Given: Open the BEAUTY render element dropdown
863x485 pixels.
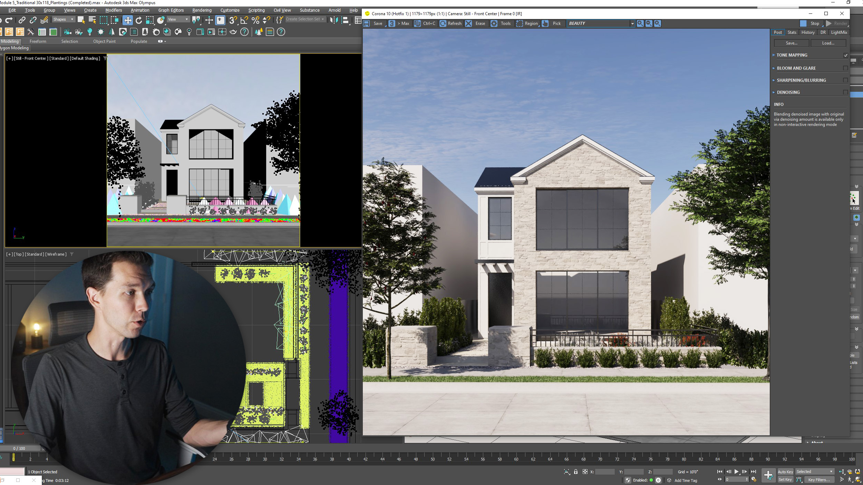Looking at the screenshot, I should [x=632, y=23].
